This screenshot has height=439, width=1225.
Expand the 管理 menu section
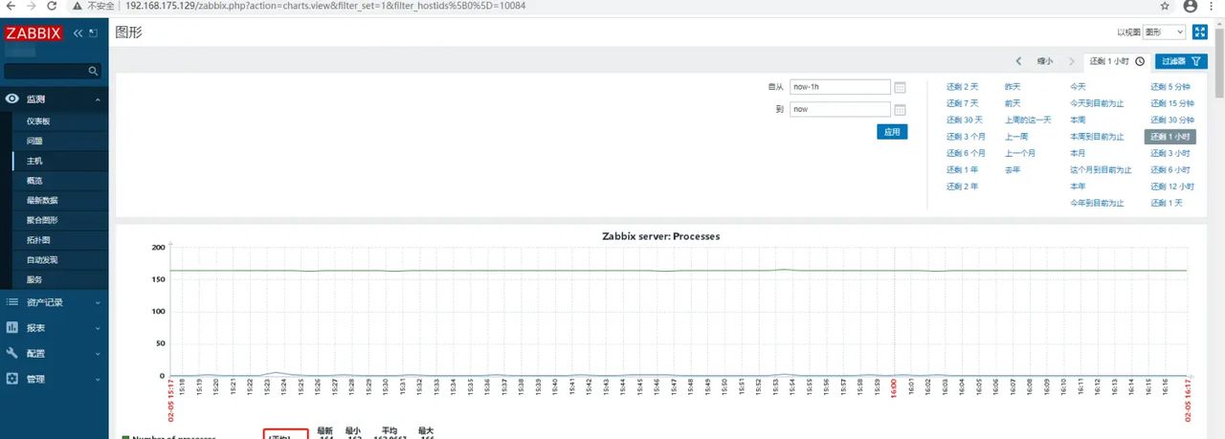[x=99, y=379]
